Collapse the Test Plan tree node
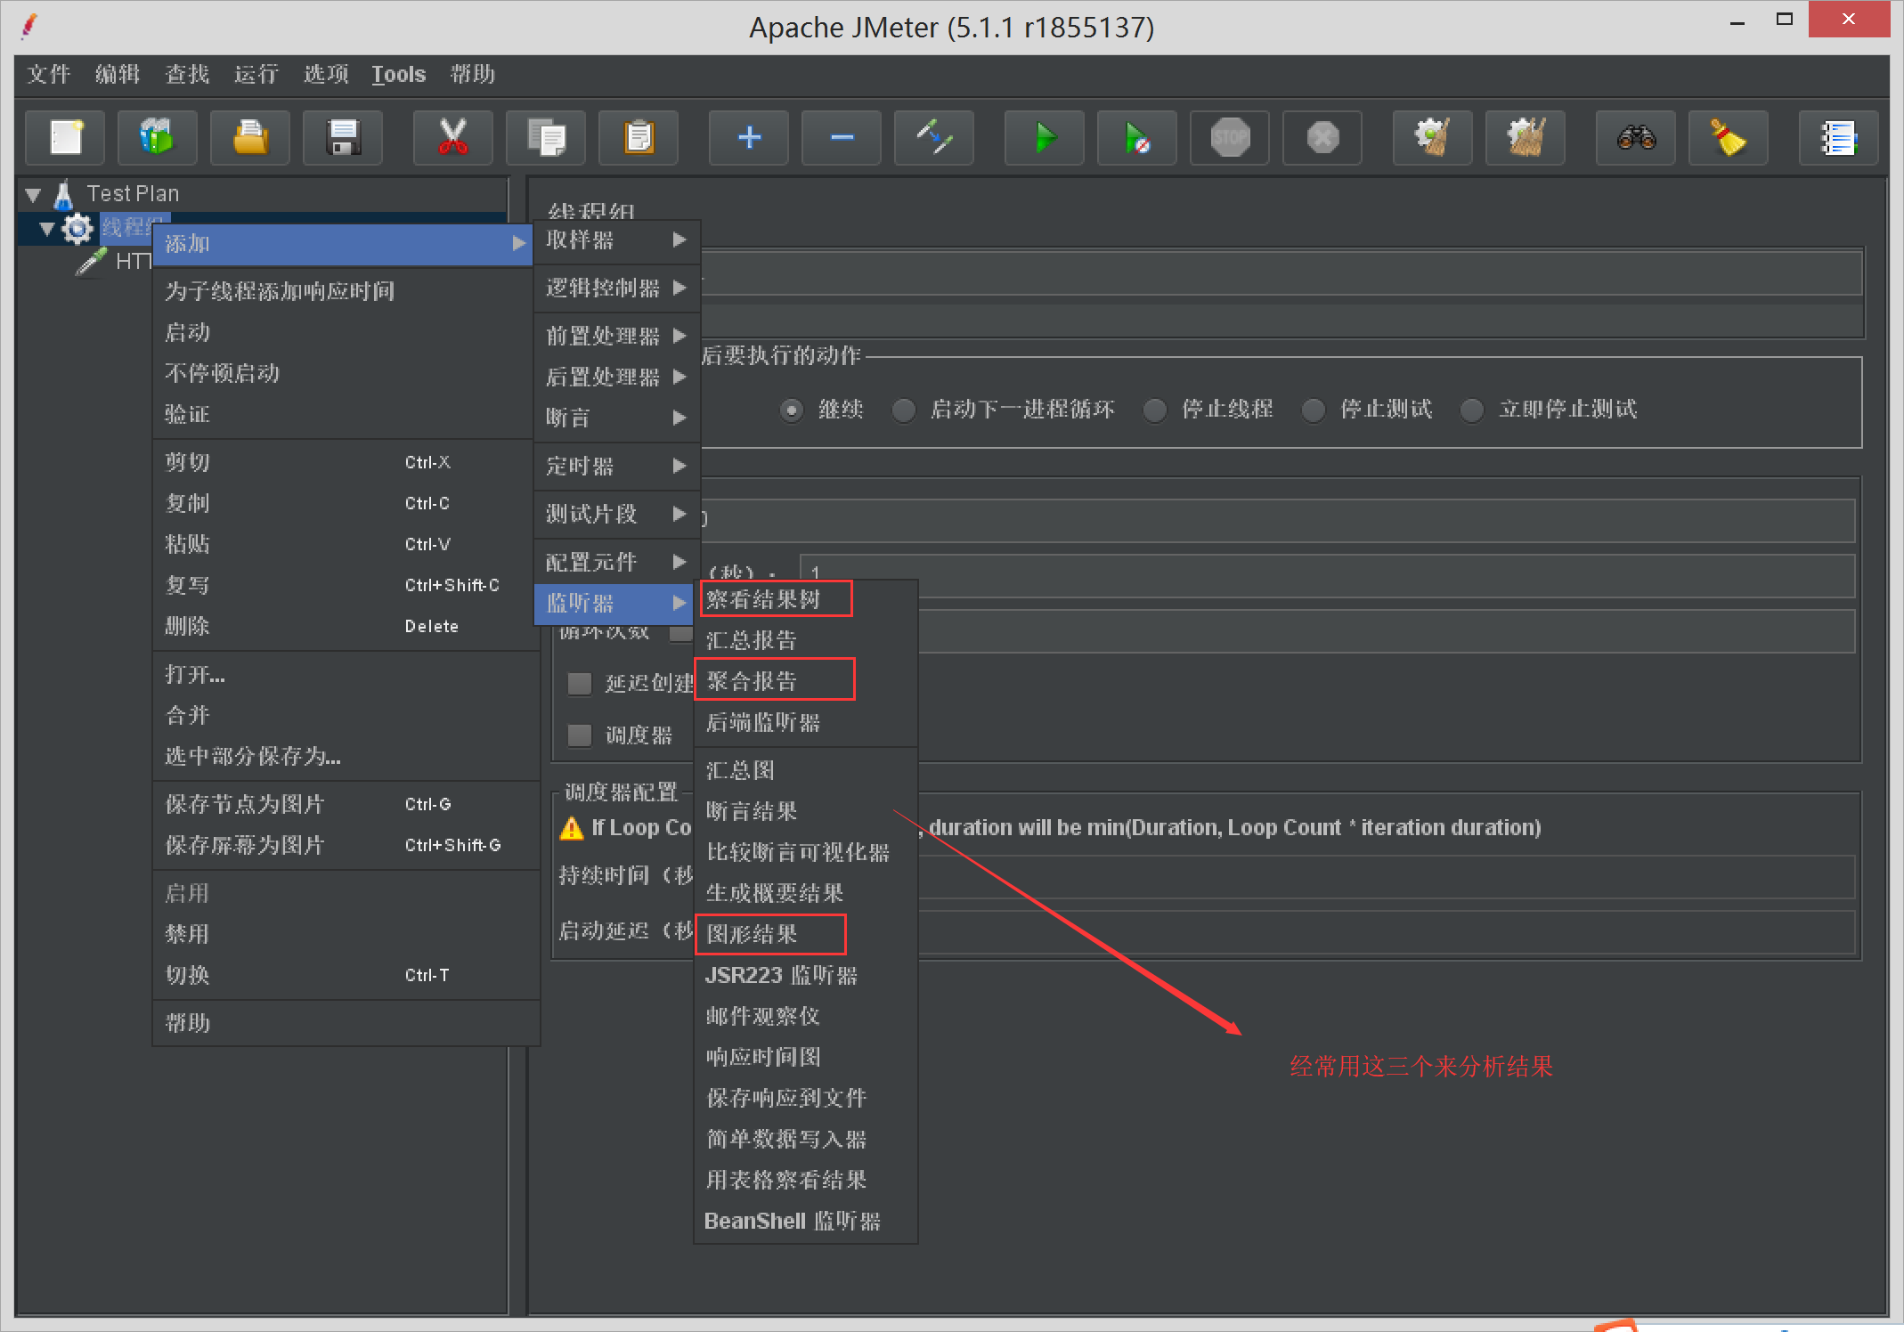1904x1332 pixels. [x=33, y=194]
